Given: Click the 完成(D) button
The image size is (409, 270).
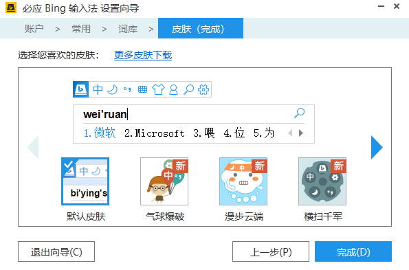Looking at the screenshot, I should point(353,251).
